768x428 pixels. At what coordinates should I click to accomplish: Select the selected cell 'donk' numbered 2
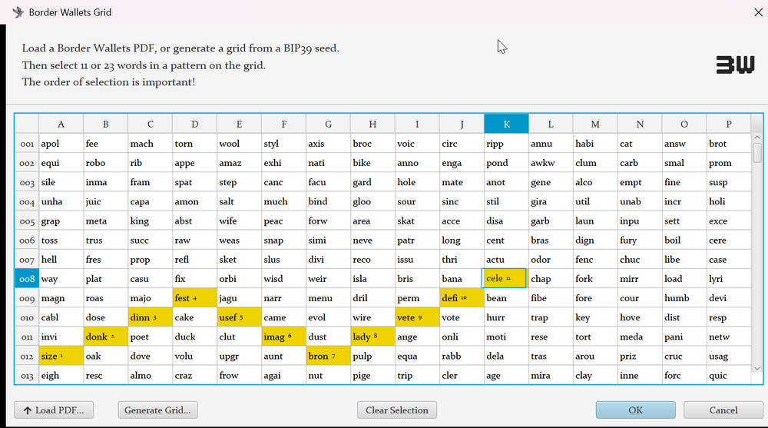coord(106,337)
